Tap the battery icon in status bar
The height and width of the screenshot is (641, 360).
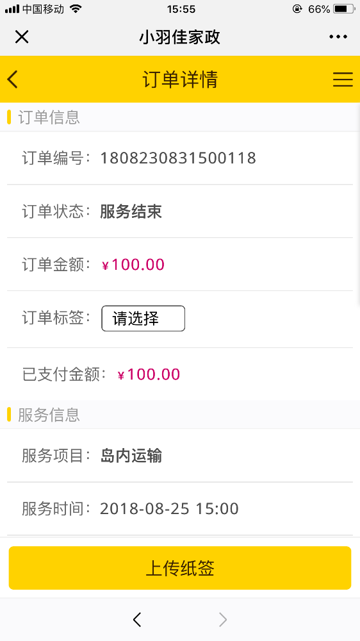point(343,8)
